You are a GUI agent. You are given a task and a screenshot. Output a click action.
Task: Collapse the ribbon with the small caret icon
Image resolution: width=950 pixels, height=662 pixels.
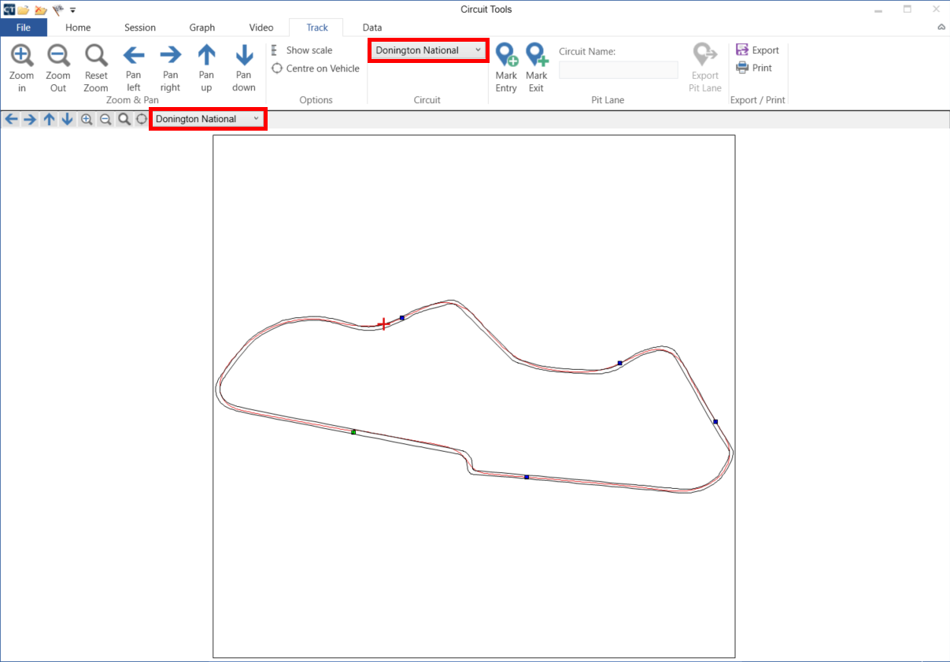click(941, 28)
